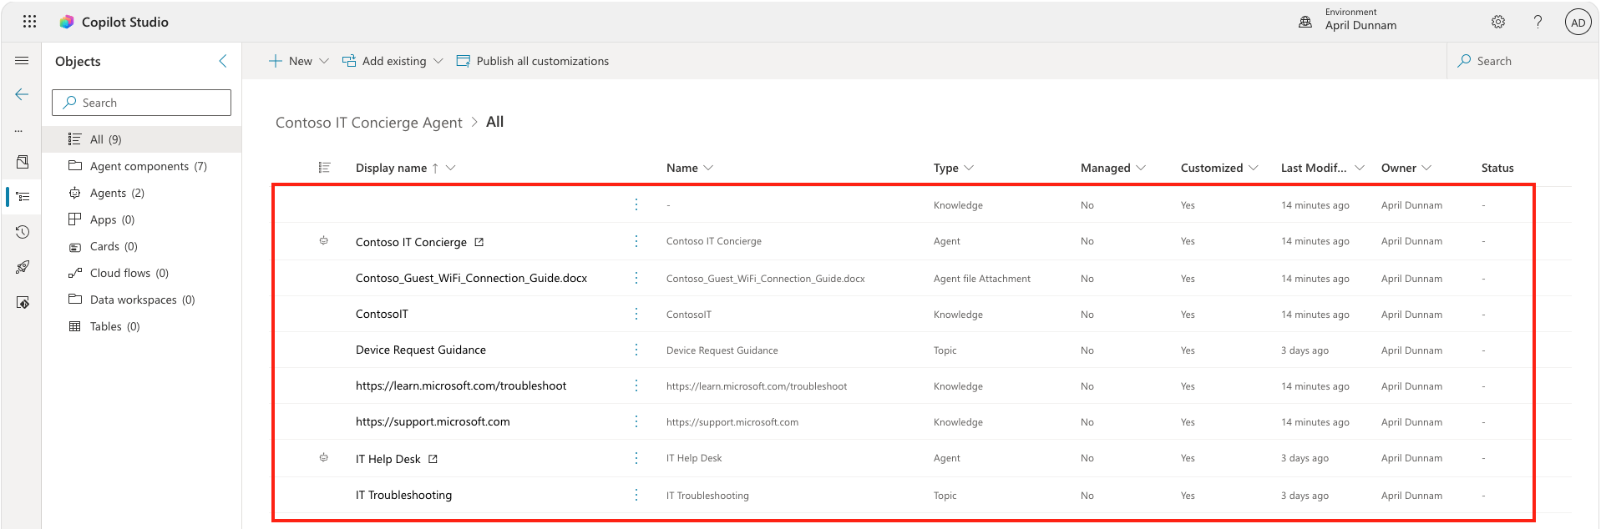
Task: Open the IT Help Desk agent
Action: tap(388, 459)
